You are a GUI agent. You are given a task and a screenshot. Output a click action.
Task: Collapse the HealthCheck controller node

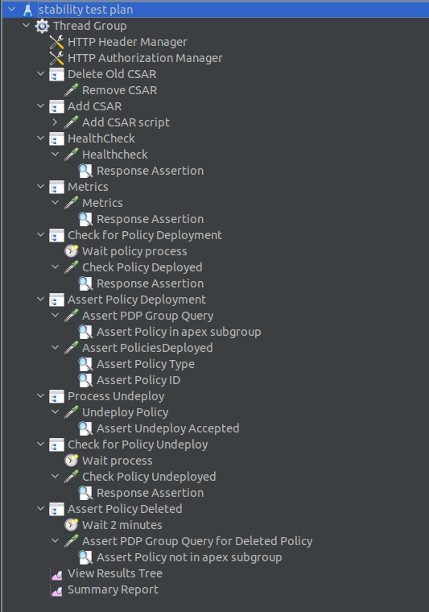40,138
